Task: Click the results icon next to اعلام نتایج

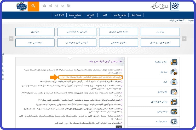Action: coord(174,92)
